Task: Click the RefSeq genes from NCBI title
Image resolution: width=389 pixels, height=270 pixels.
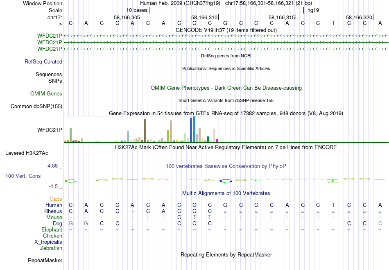Action: (x=226, y=56)
